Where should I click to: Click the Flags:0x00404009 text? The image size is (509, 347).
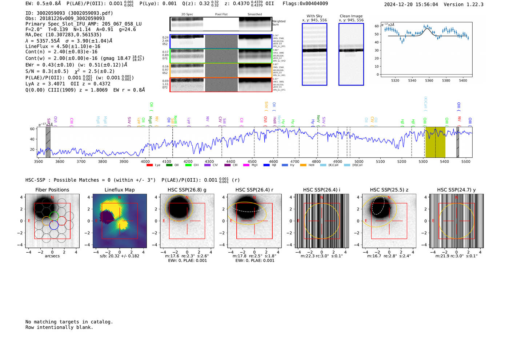click(305, 4)
